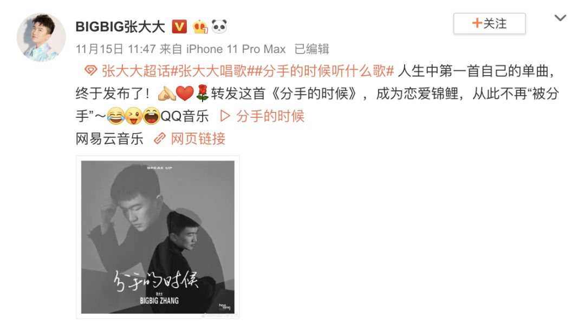
Task: Expand the post options chevron
Action: [560, 18]
